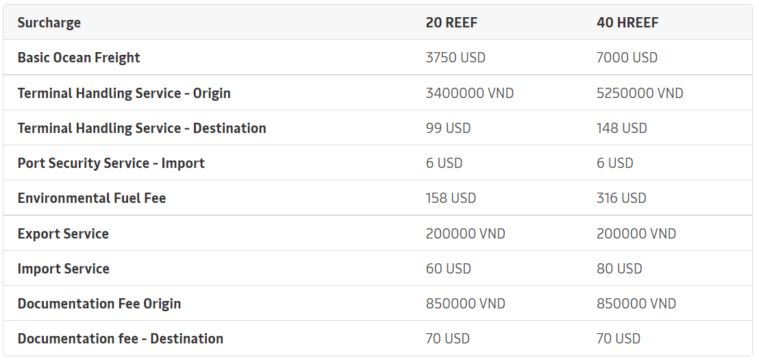Image resolution: width=759 pixels, height=364 pixels.
Task: Select Documentation fee - Destination label
Action: pyautogui.click(x=121, y=339)
